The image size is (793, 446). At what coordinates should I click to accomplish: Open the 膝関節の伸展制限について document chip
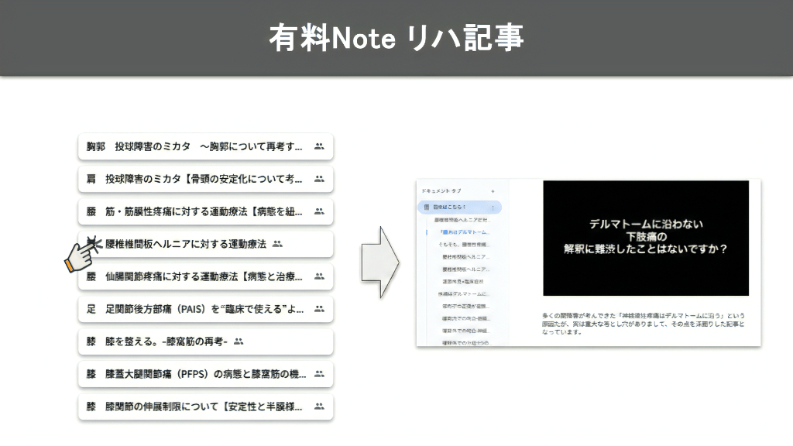tap(206, 407)
